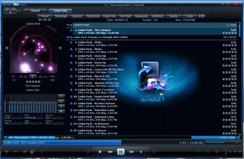Adjust the Flanger slider

pyautogui.click(x=13, y=123)
